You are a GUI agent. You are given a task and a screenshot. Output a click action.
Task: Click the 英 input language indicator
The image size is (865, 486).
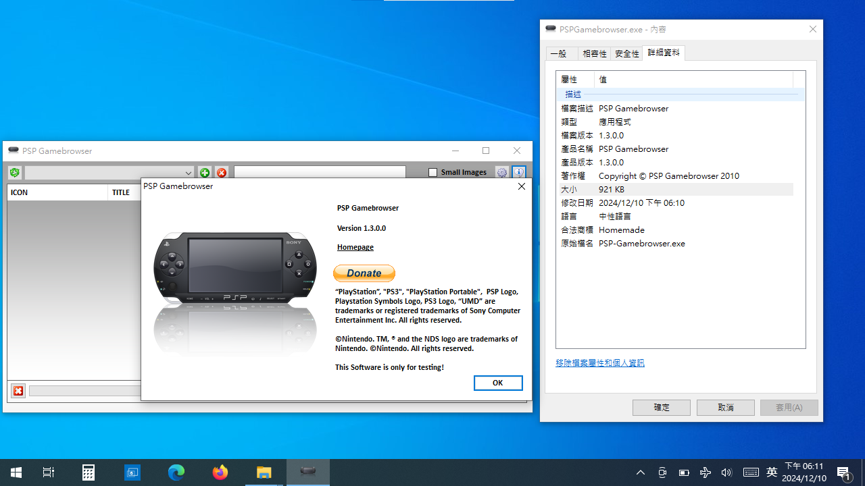[772, 473]
